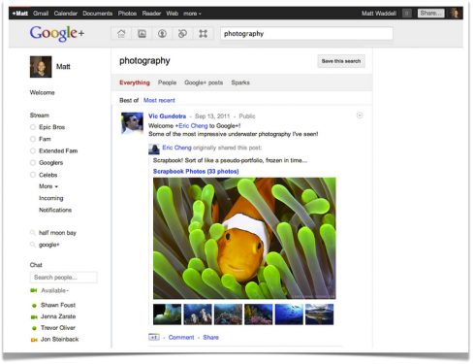The height and width of the screenshot is (364, 475).
Task: Click Vic Gundotra's post avatar
Action: tap(132, 123)
